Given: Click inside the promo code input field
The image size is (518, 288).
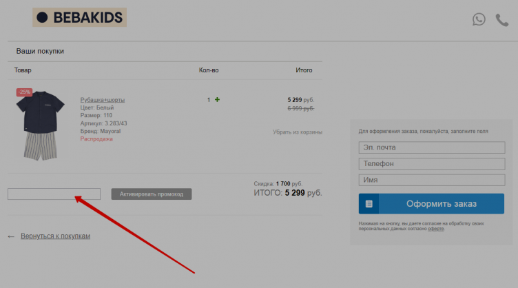Looking at the screenshot, I should pyautogui.click(x=54, y=194).
